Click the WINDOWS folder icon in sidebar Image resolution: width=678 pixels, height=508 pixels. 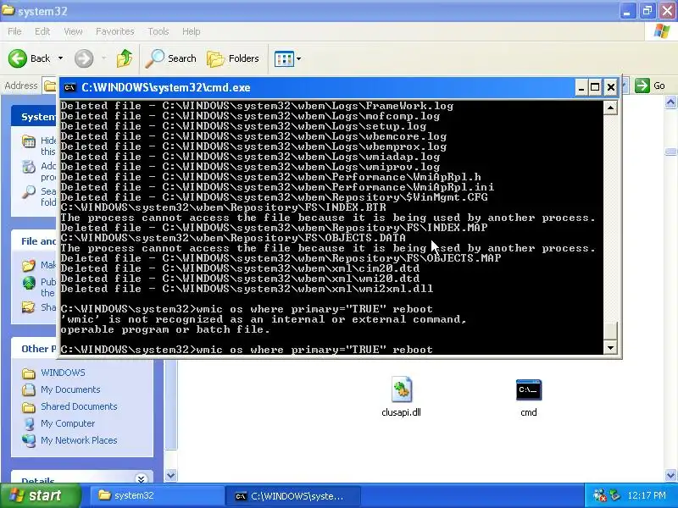click(x=29, y=373)
